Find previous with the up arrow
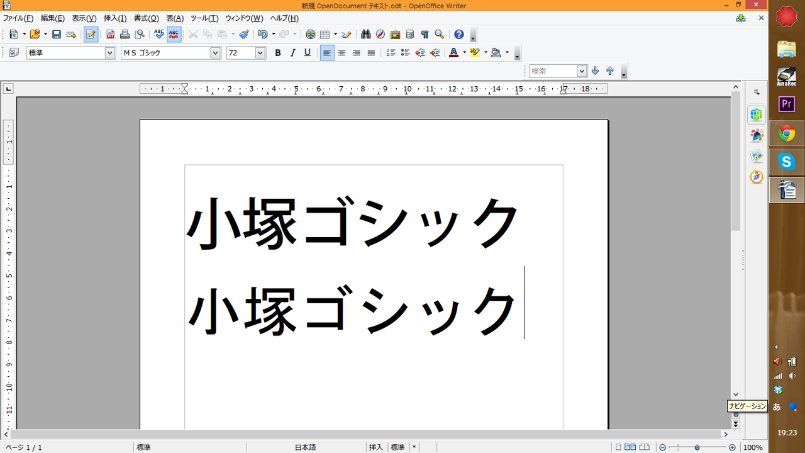This screenshot has height=453, width=805. click(x=610, y=71)
